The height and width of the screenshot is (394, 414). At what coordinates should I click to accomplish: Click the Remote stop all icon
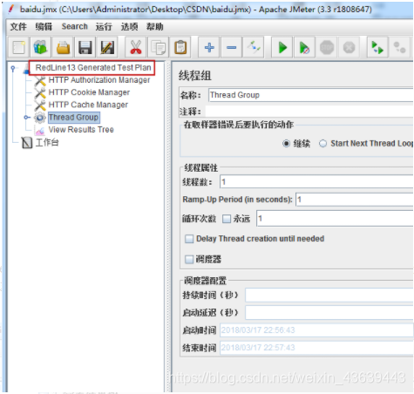[399, 47]
